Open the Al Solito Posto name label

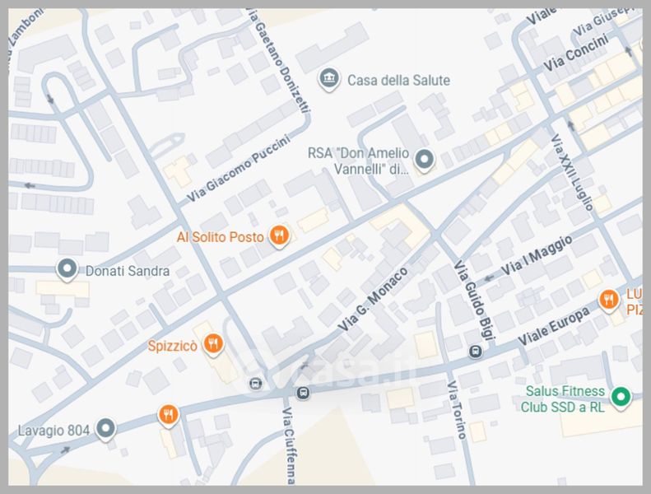221,237
